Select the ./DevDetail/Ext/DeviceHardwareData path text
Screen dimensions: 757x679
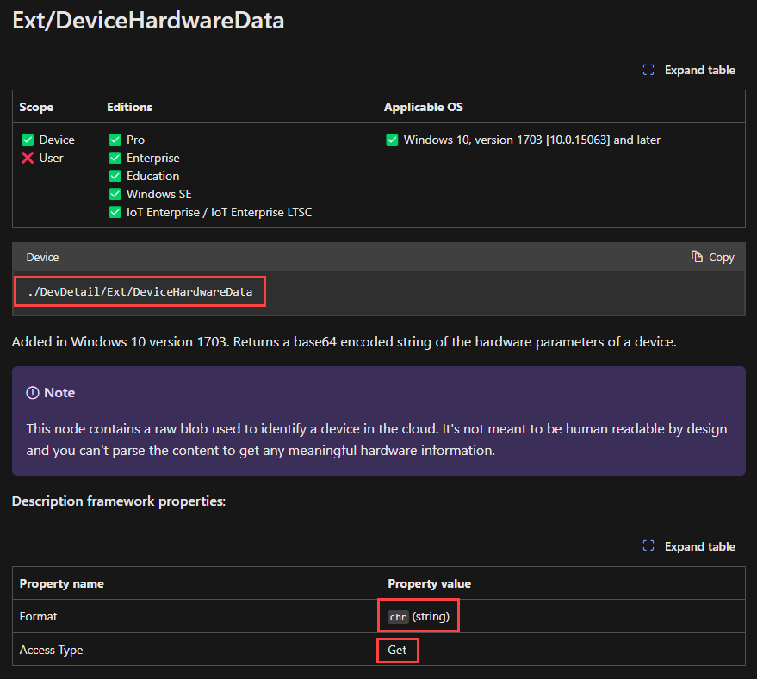click(138, 290)
